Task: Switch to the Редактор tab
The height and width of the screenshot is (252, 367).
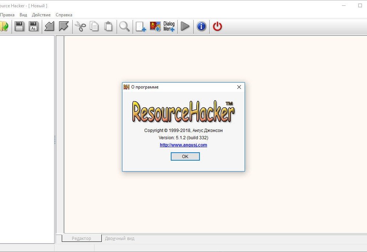Action: (81, 238)
